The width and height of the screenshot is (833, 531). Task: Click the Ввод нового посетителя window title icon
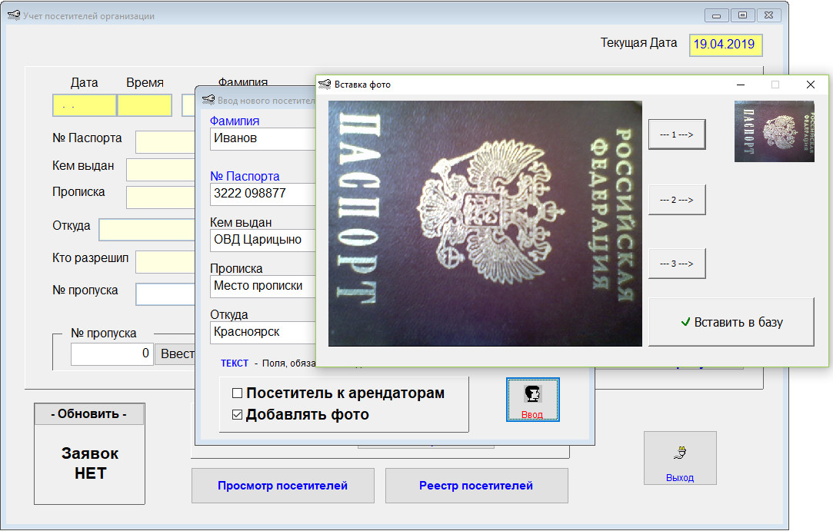pos(208,100)
